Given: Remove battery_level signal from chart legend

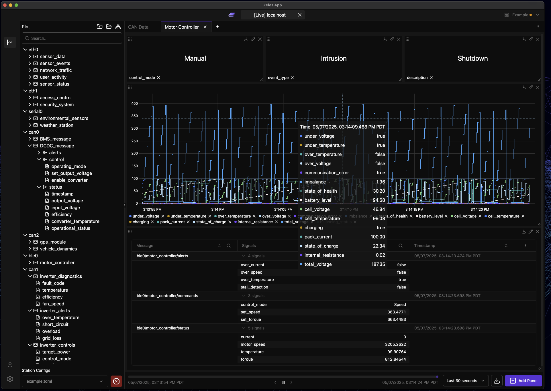Looking at the screenshot, I should tap(446, 216).
